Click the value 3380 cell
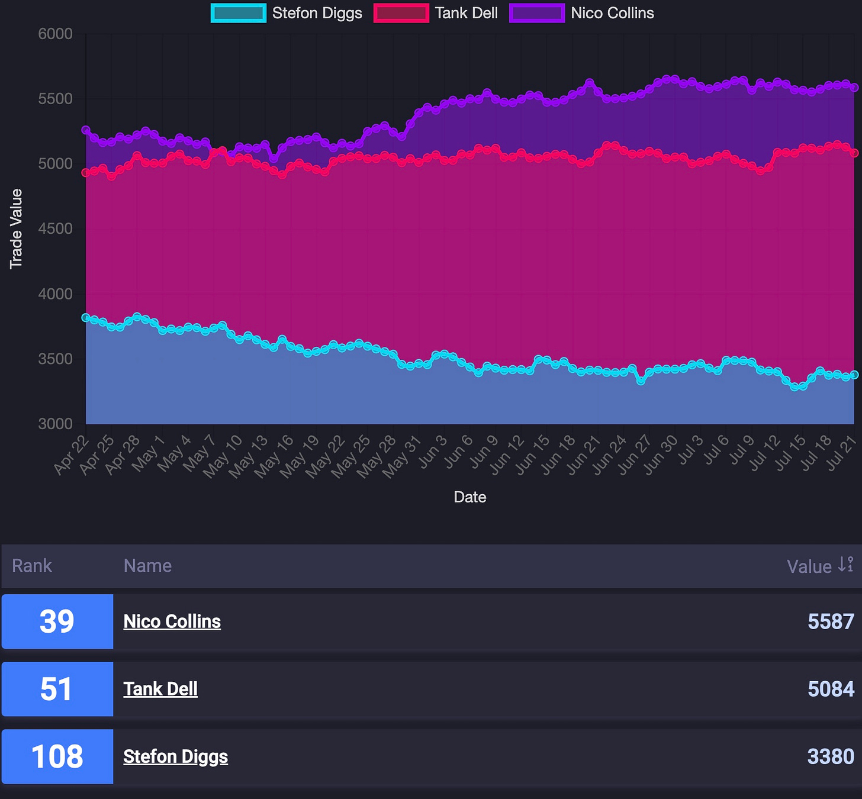 tap(831, 756)
